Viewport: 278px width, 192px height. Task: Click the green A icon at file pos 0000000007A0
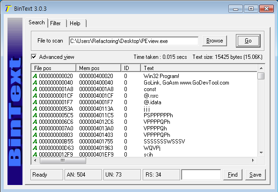coord(35,128)
